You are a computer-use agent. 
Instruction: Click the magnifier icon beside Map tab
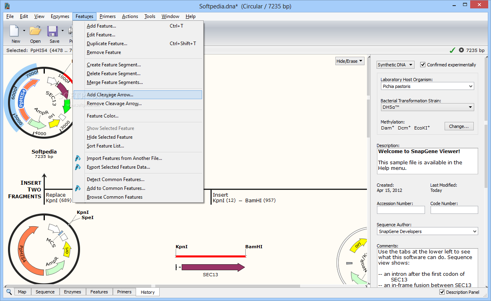pyautogui.click(x=9, y=291)
